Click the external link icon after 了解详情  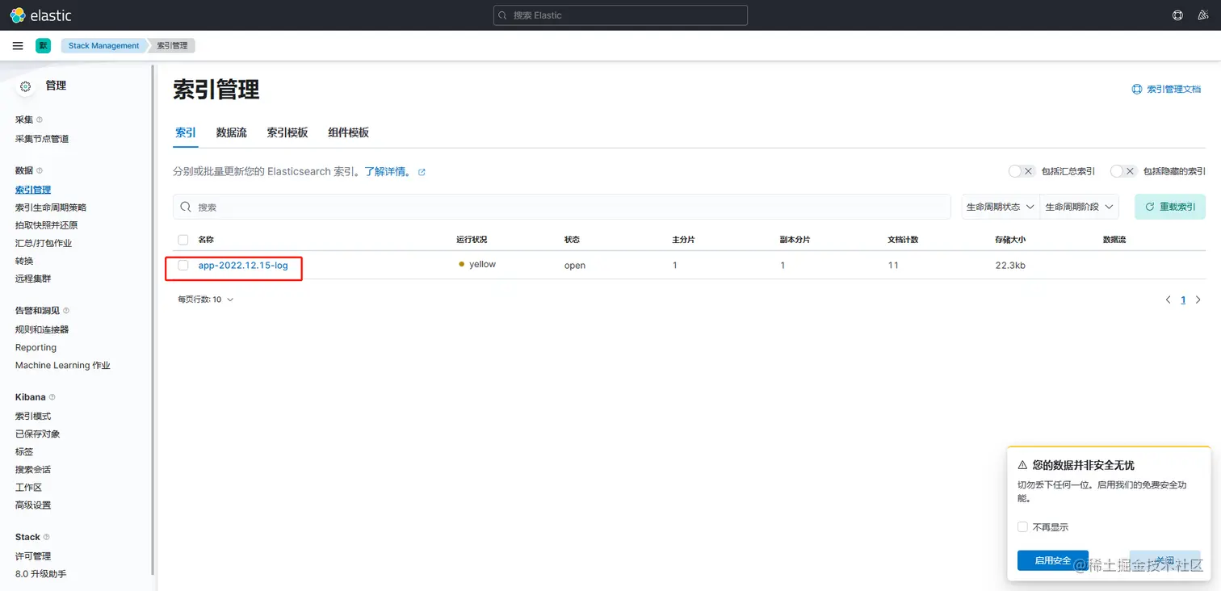pos(422,172)
